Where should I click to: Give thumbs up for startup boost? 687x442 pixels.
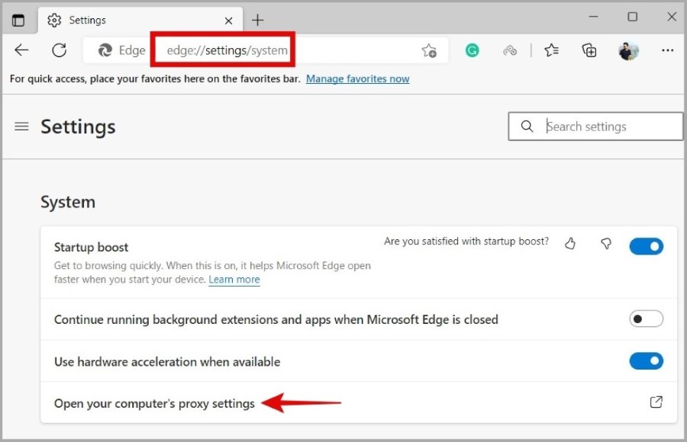click(570, 243)
